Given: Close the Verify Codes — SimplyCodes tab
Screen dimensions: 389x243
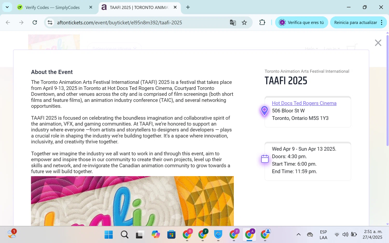Looking at the screenshot, I should coord(91,7).
